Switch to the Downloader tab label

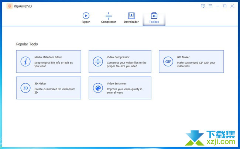131,22
